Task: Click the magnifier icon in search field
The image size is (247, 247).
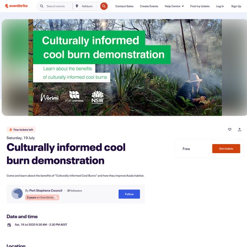Action: pos(42,6)
